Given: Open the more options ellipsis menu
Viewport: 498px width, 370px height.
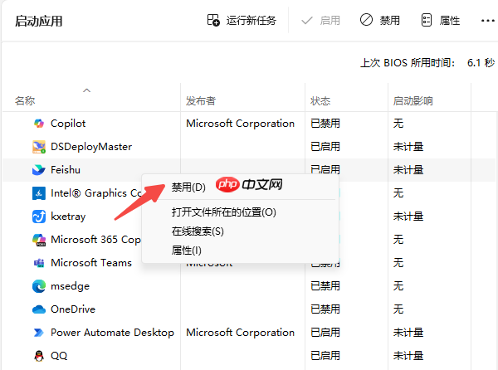Looking at the screenshot, I should [x=487, y=20].
